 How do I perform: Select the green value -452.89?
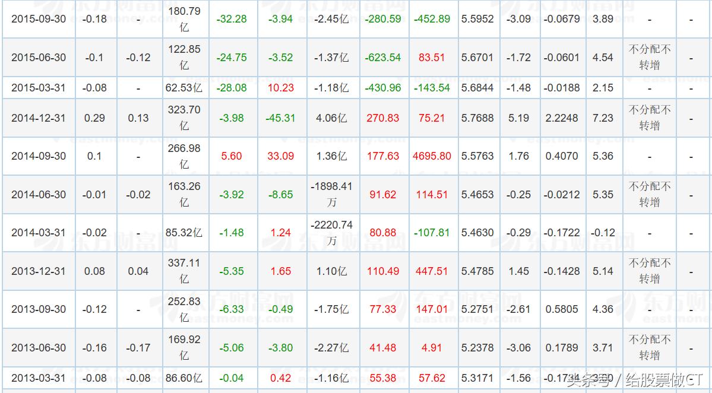(x=432, y=19)
